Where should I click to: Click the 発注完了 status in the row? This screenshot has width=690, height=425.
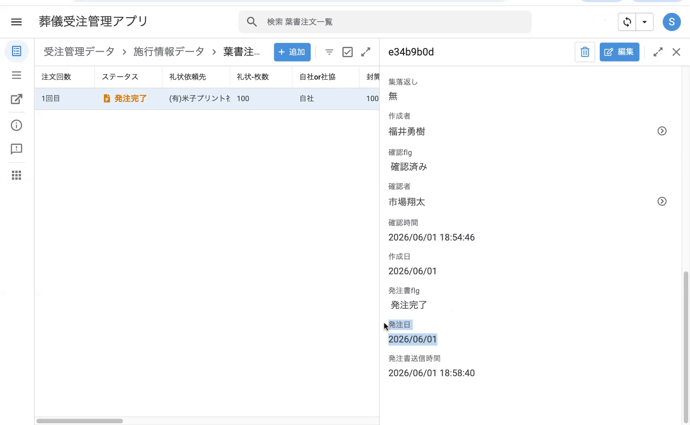tap(130, 98)
